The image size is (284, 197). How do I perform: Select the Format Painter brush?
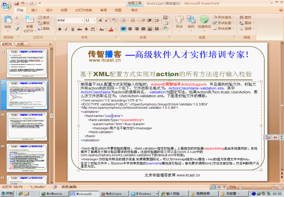(17, 29)
